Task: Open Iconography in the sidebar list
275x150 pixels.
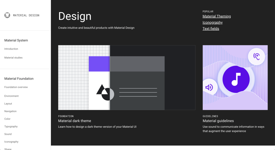Action: (x=11, y=142)
